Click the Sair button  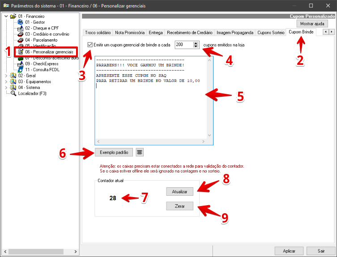pyautogui.click(x=321, y=251)
